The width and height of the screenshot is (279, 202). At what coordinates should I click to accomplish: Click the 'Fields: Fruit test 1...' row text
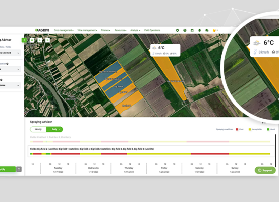click(50, 137)
